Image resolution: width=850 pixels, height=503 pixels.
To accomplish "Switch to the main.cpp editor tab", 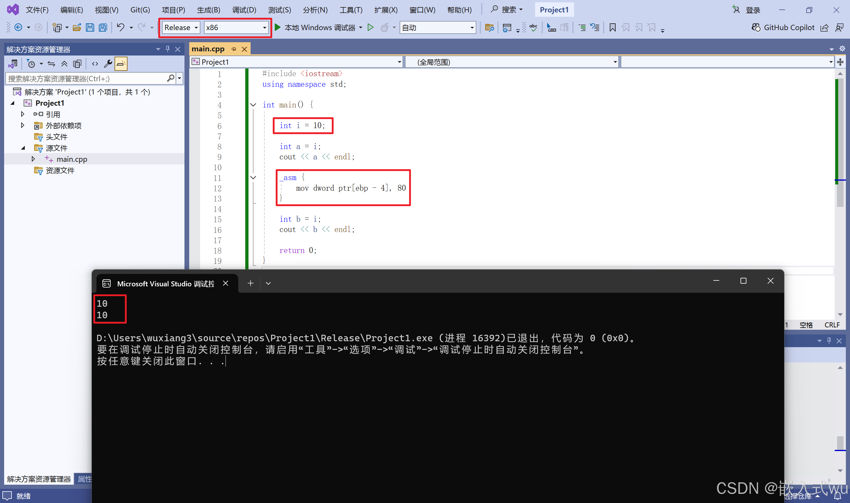I will pyautogui.click(x=208, y=49).
